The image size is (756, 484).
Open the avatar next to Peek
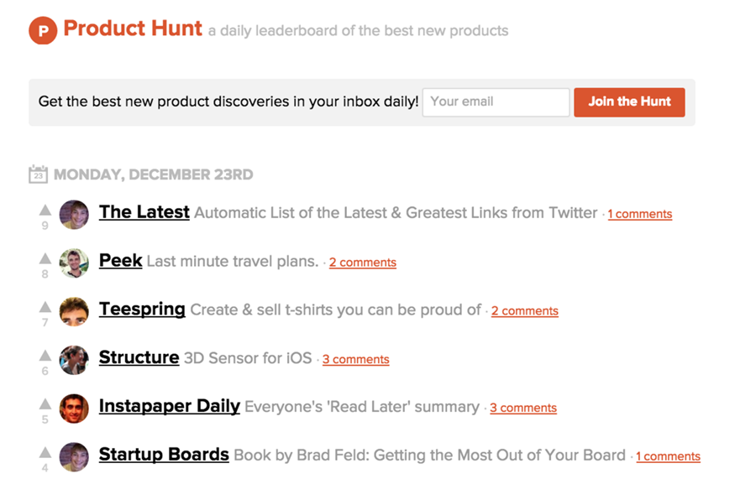[74, 263]
